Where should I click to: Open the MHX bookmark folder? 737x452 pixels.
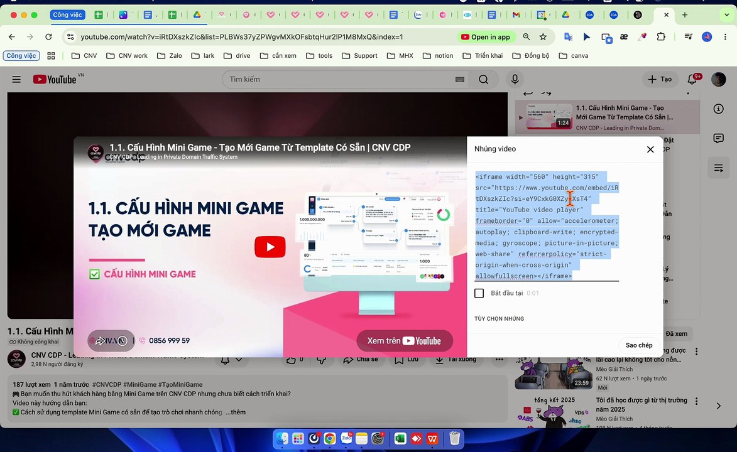400,55
